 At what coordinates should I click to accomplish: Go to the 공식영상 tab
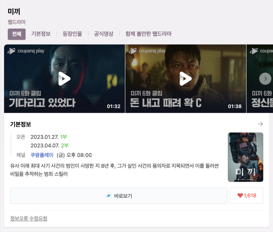(104, 34)
